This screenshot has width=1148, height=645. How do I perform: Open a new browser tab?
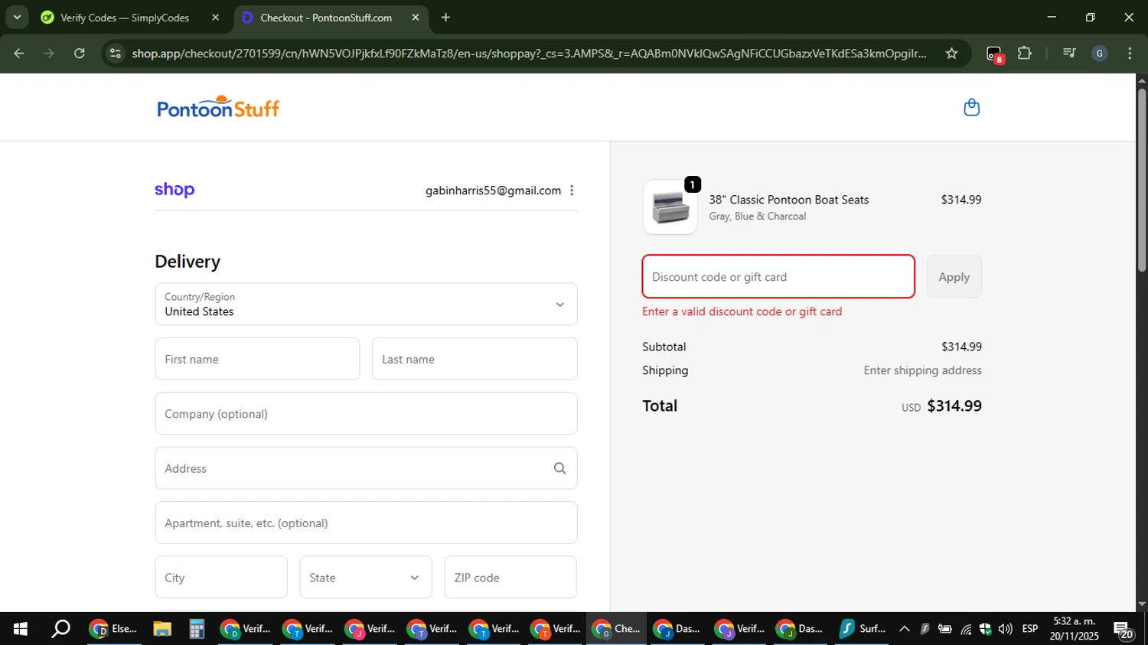point(445,17)
